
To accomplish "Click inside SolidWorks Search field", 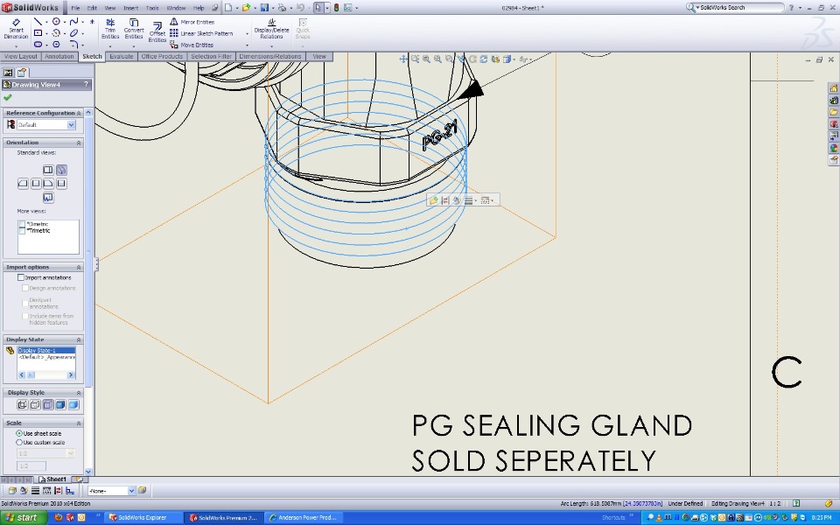I will pos(739,8).
